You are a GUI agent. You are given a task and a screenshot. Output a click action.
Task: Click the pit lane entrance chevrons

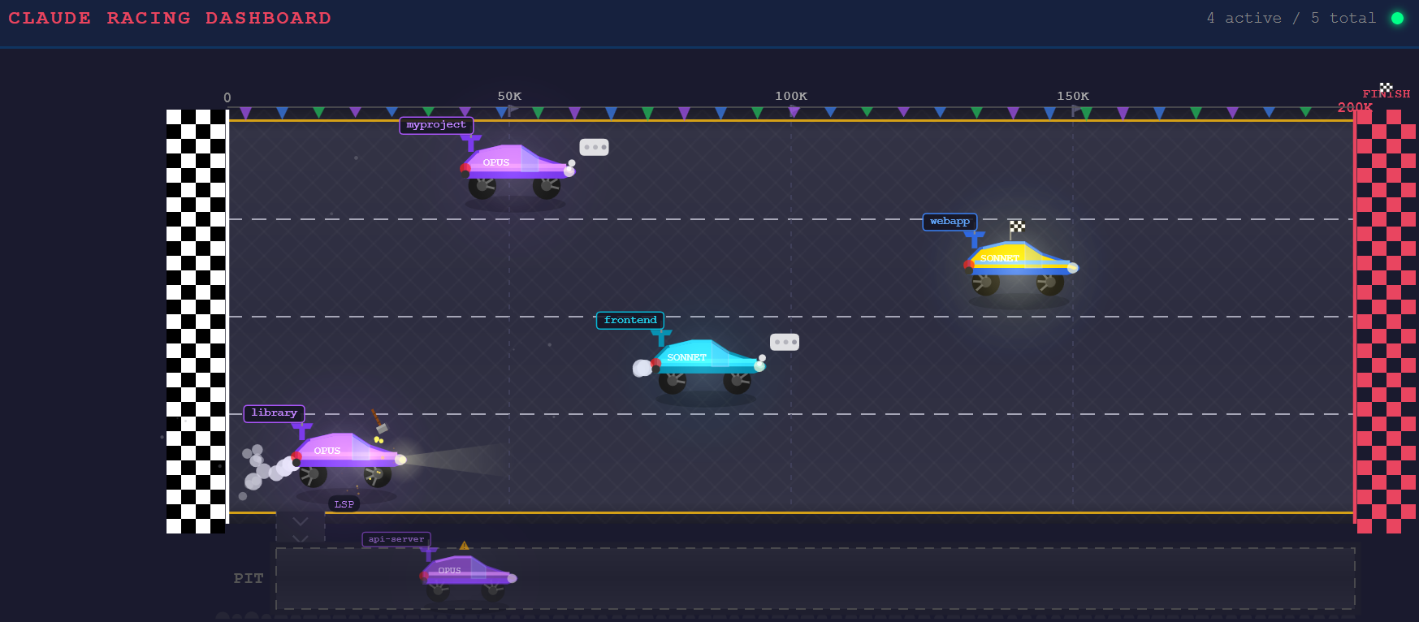301,528
